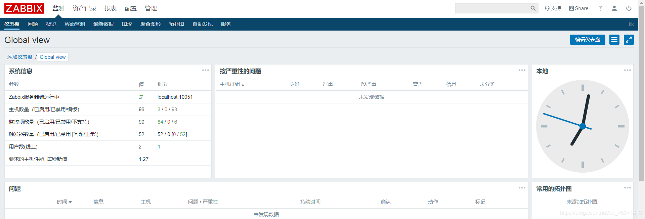The image size is (645, 219).
Task: Click the Zabbix logo
Action: [24, 8]
